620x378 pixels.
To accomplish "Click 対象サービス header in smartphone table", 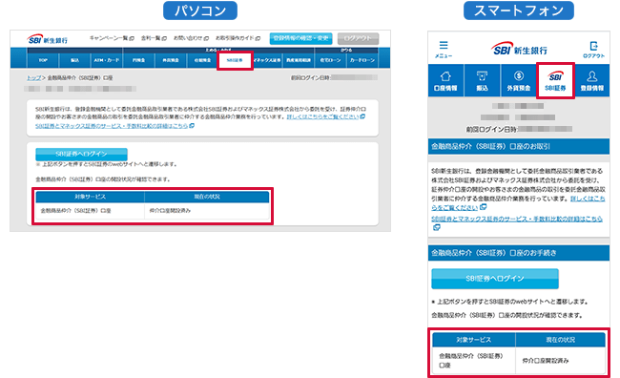I will click(x=474, y=340).
